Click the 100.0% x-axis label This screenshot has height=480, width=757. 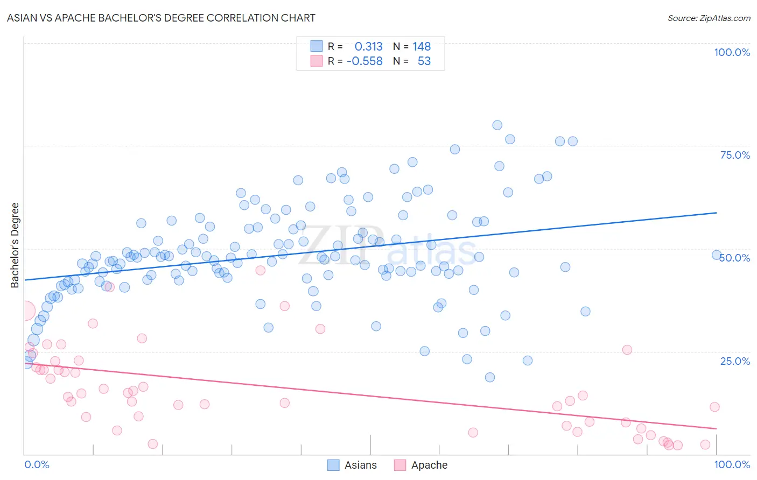click(732, 464)
